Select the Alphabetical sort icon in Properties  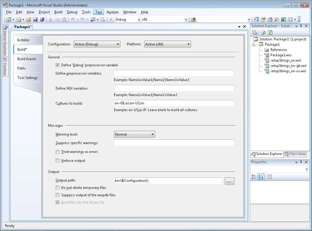pos(261,177)
